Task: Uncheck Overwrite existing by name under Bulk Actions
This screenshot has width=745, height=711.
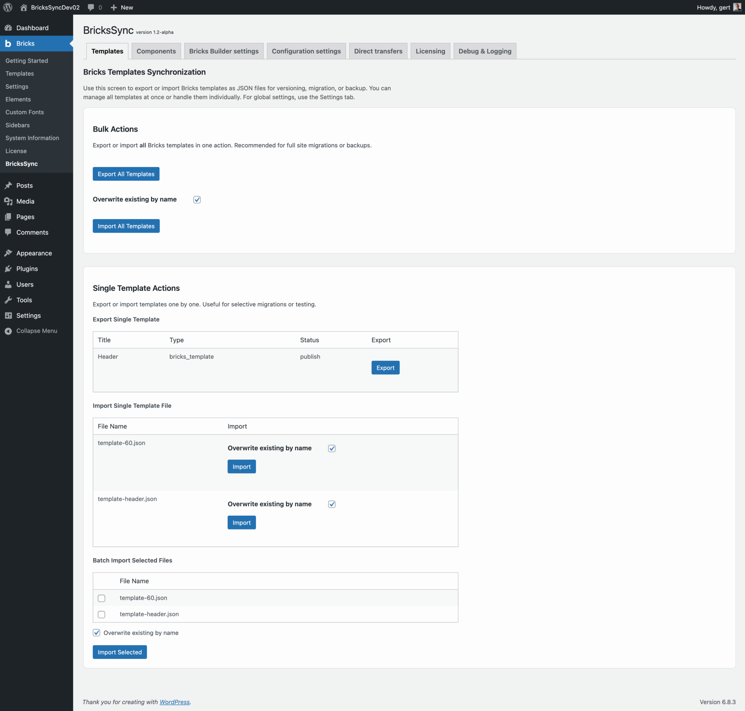Action: [197, 199]
